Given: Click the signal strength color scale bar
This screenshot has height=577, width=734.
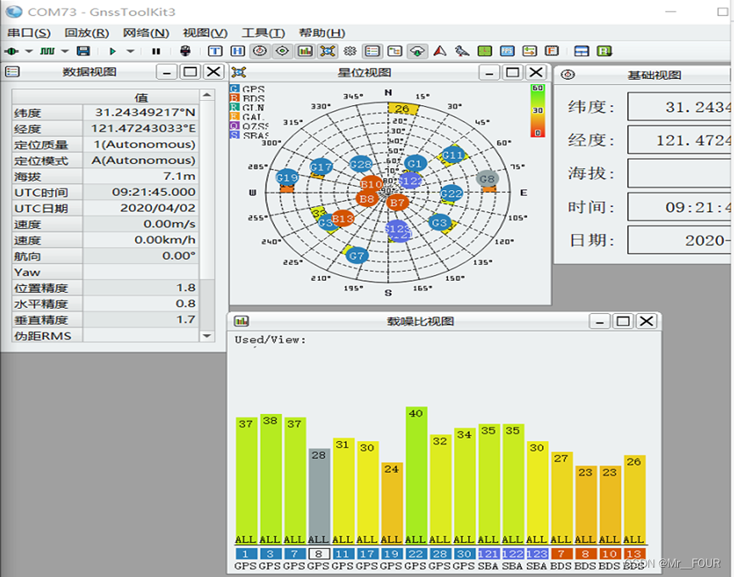Looking at the screenshot, I should [537, 110].
